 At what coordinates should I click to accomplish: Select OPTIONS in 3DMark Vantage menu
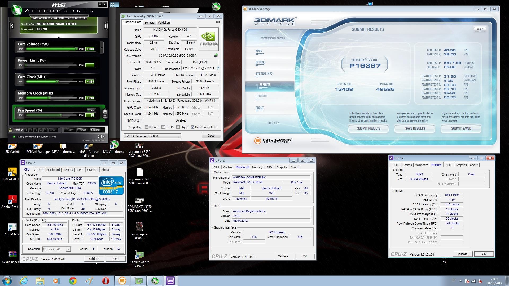coord(260,62)
